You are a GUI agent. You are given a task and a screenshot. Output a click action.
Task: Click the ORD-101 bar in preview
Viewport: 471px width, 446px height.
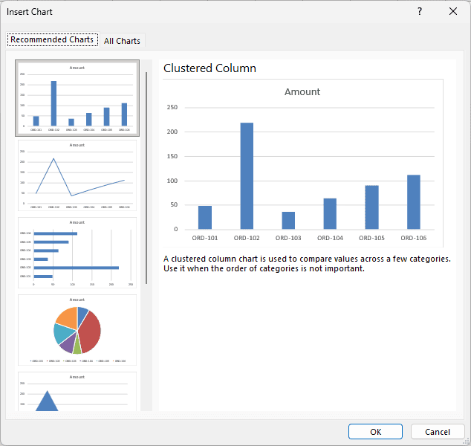(205, 217)
